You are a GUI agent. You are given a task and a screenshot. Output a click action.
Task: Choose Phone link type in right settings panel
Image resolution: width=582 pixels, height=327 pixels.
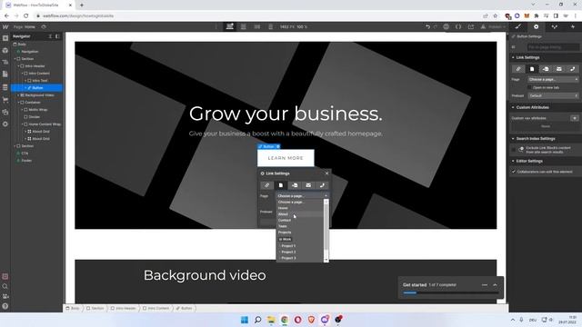[x=573, y=69]
